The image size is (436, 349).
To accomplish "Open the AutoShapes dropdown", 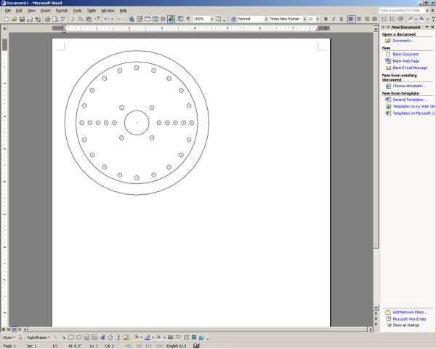I will tap(39, 337).
